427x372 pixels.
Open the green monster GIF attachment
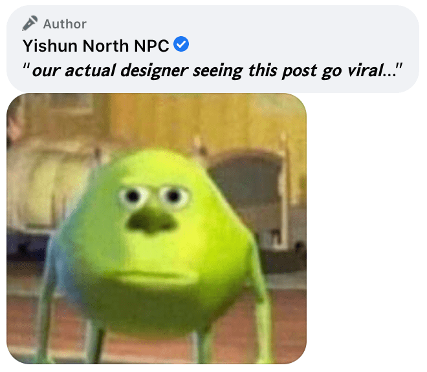click(157, 229)
